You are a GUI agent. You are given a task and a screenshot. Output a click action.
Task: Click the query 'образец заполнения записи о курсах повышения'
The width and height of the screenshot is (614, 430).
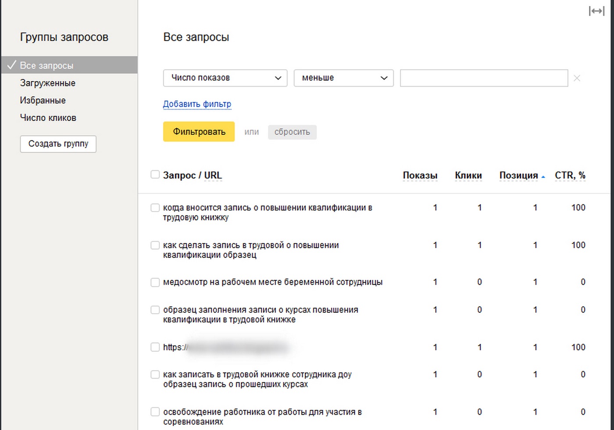tap(261, 315)
